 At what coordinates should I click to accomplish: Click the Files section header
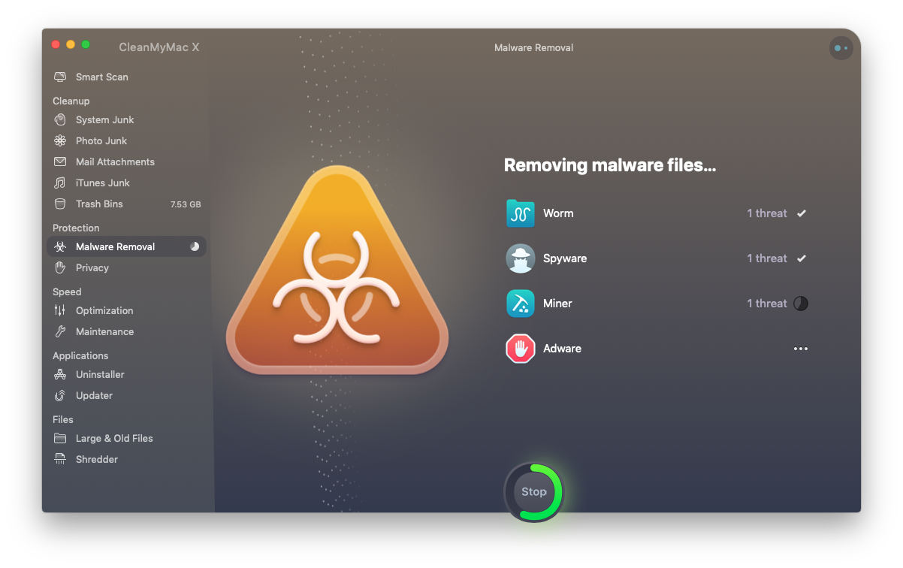tap(63, 420)
